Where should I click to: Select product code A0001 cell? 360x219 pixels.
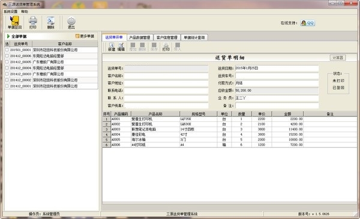pos(121,119)
